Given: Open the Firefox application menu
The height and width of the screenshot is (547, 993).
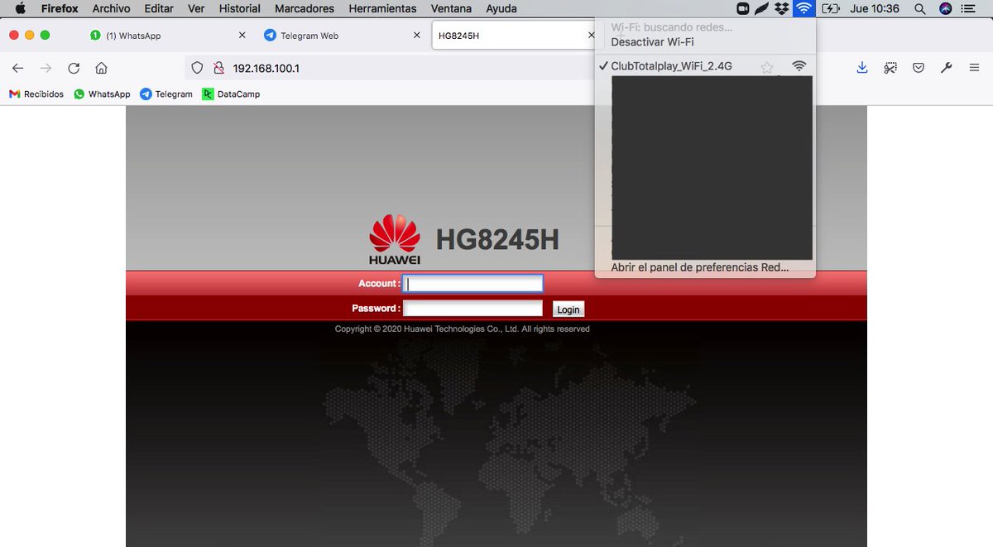Looking at the screenshot, I should tap(60, 8).
